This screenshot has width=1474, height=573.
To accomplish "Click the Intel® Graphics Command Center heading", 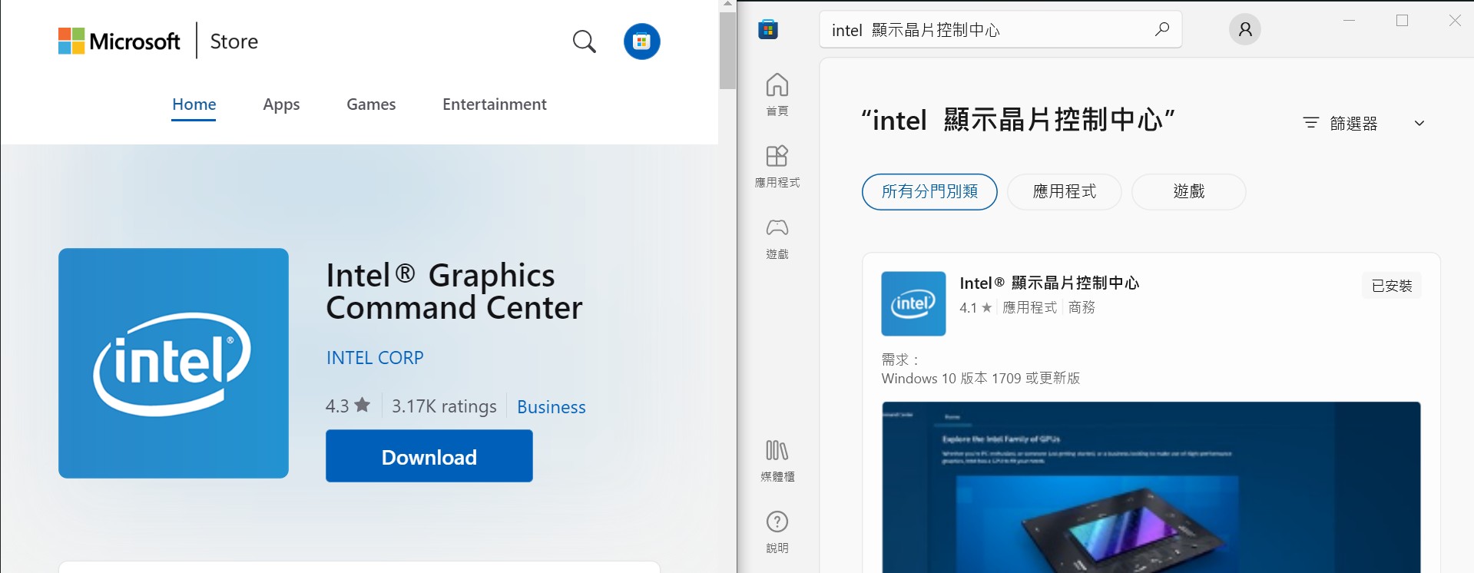I will [x=454, y=291].
